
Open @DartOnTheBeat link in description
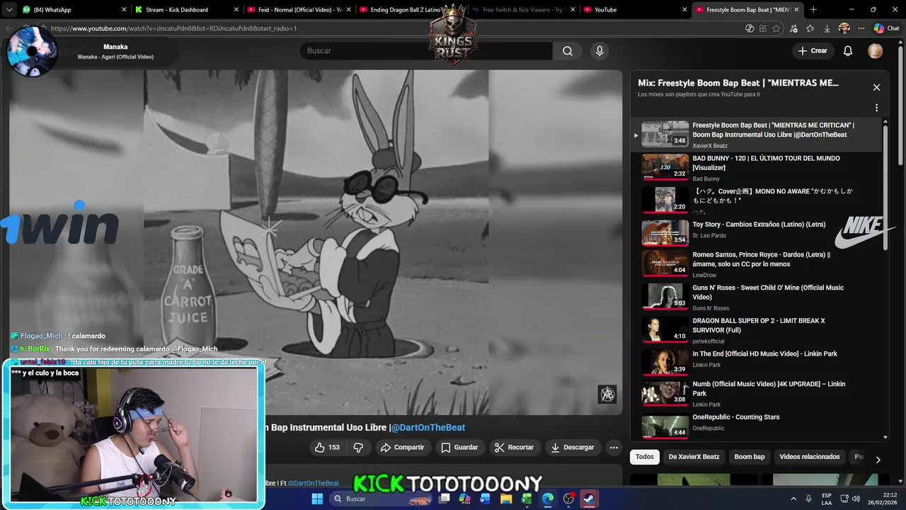pyautogui.click(x=313, y=483)
